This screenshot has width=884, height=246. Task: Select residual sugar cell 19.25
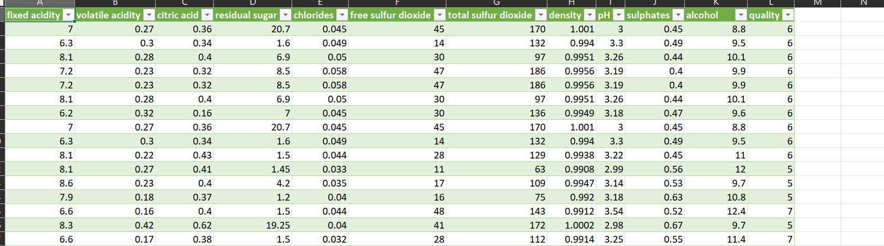[252, 225]
